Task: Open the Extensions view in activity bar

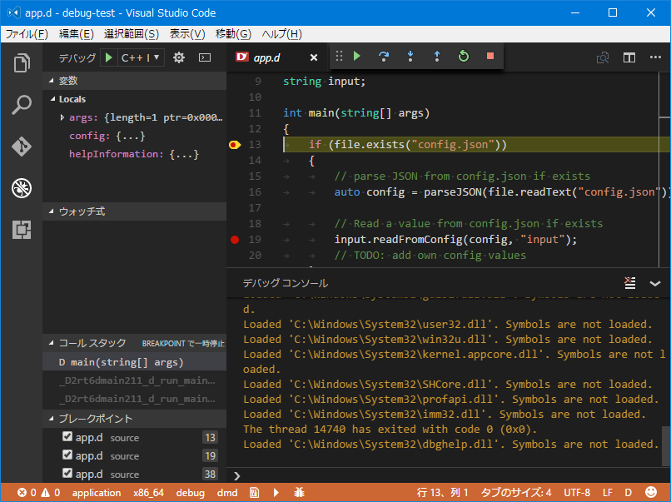Action: pos(22,230)
